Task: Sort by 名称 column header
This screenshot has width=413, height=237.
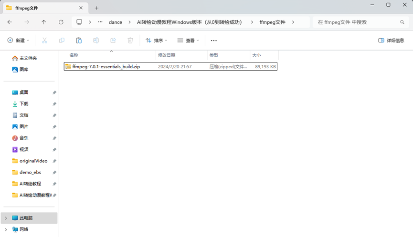Action: click(74, 55)
